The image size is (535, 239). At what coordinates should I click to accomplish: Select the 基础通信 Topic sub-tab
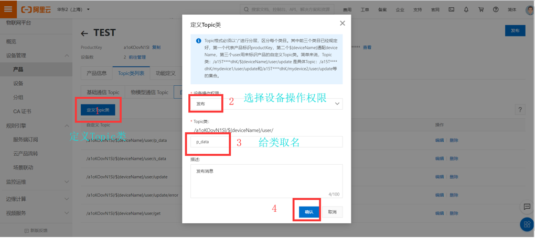(x=103, y=92)
